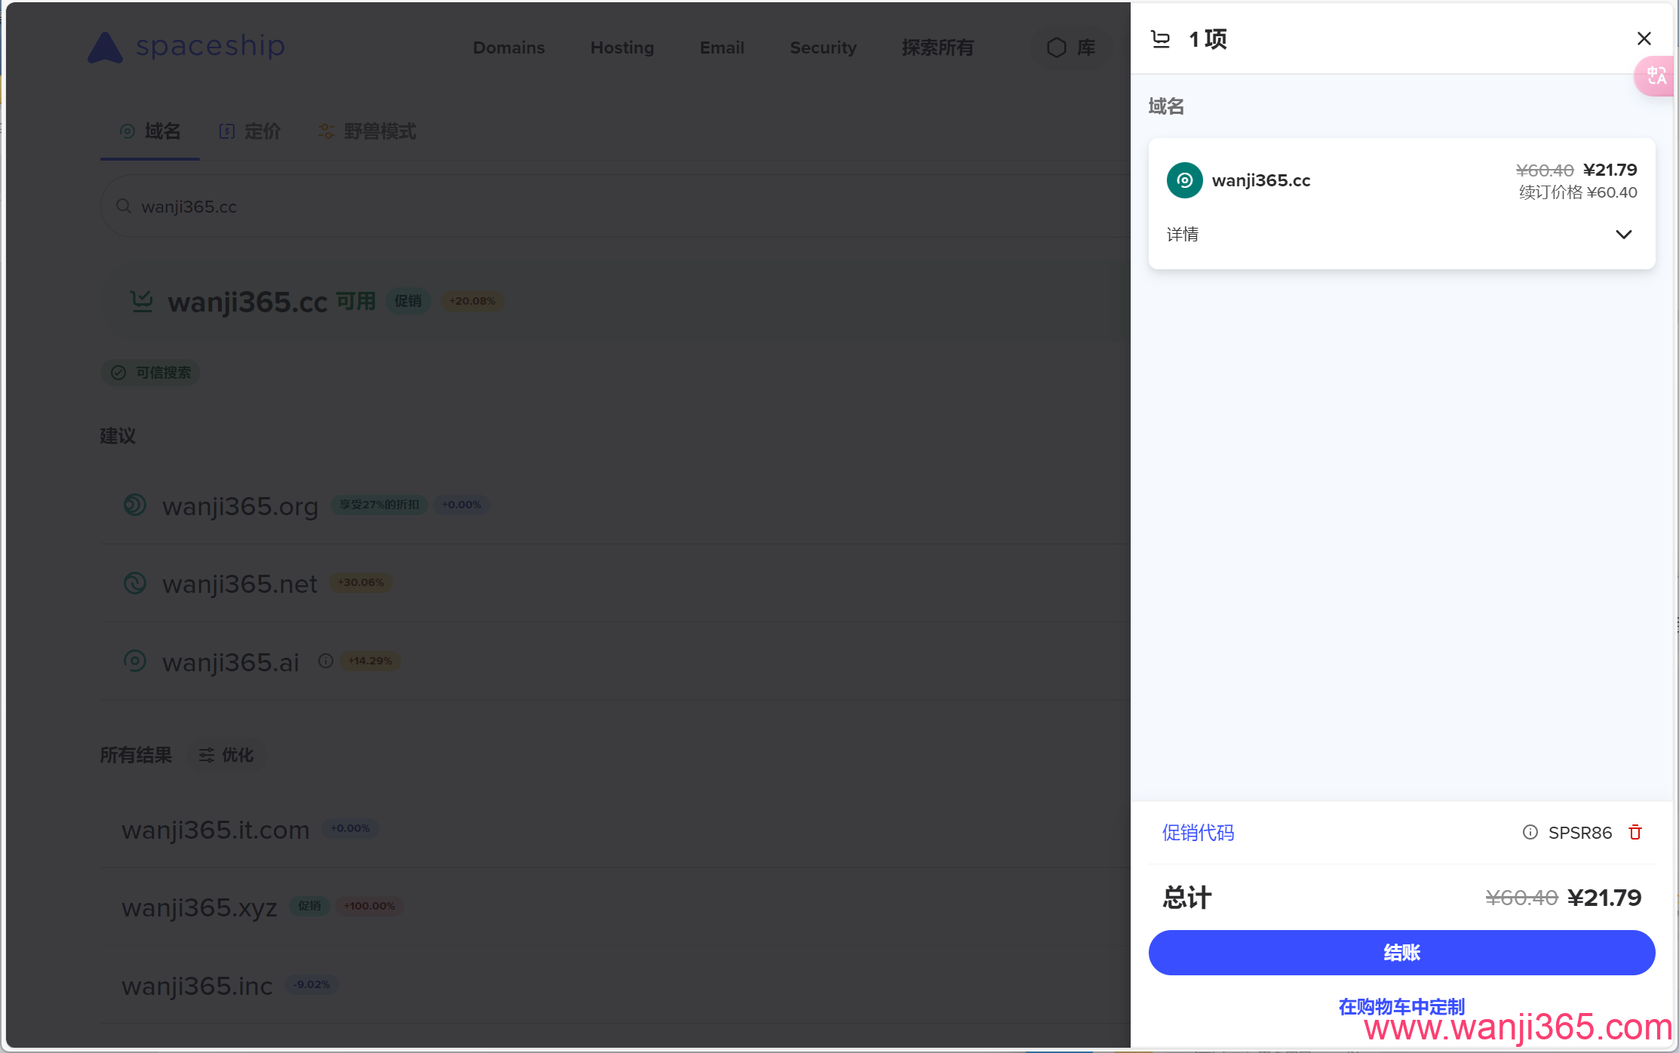
Task: Click the 享受27%的折扣 badge
Action: (379, 505)
